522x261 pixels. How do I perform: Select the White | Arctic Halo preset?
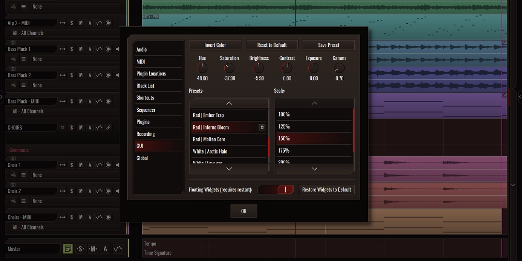tap(229, 151)
